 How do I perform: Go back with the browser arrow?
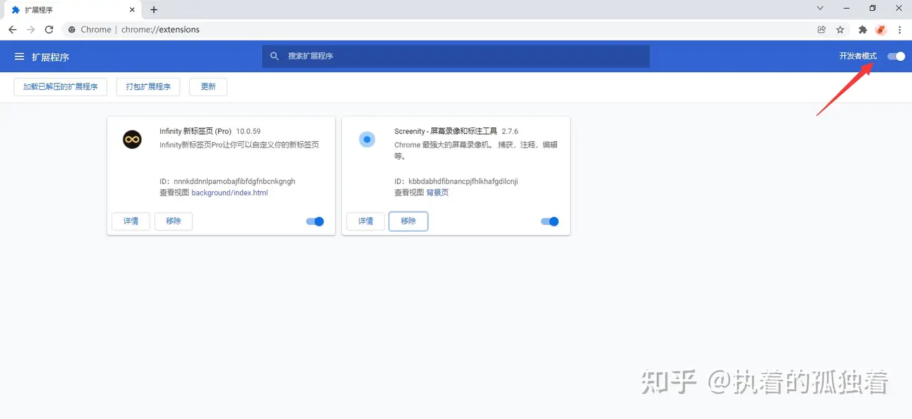click(x=13, y=30)
